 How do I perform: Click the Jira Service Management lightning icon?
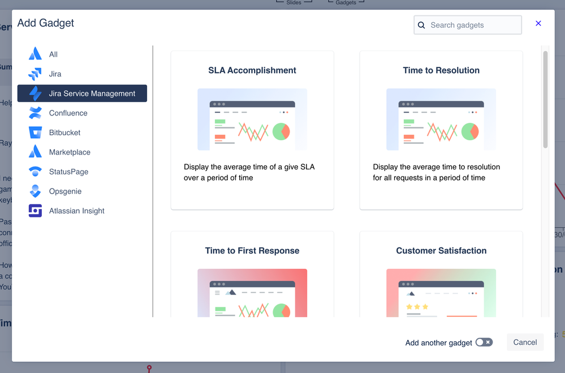[x=35, y=93]
